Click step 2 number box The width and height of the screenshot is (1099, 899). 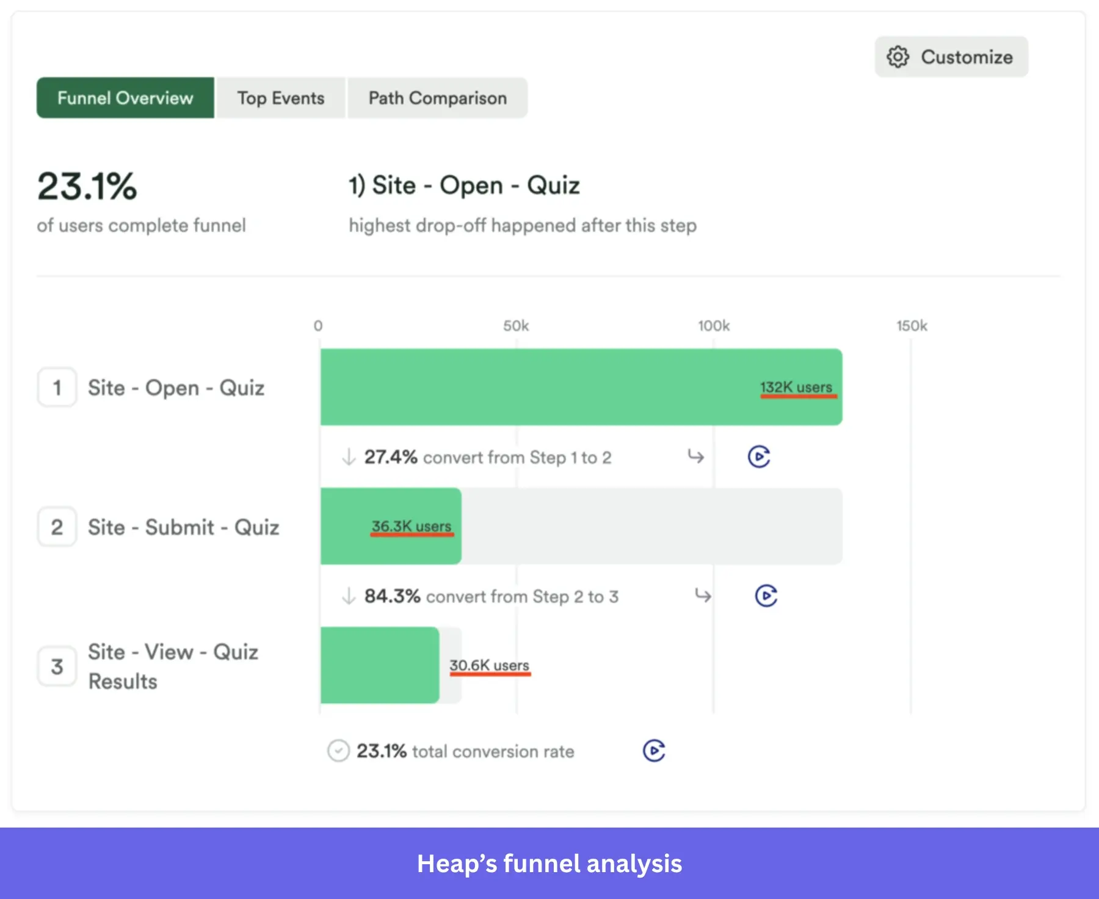(57, 527)
